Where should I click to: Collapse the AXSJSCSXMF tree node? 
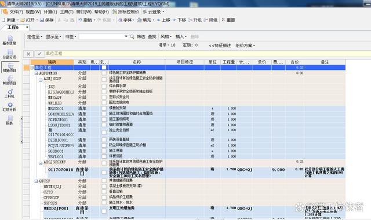click(41, 163)
